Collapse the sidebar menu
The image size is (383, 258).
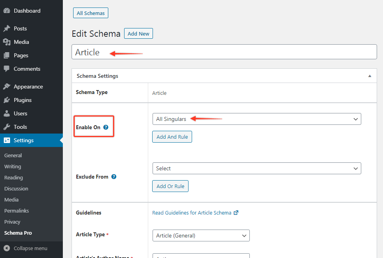30,248
